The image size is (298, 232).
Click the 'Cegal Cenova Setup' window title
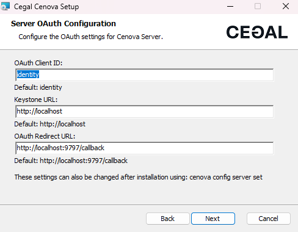tap(46, 7)
